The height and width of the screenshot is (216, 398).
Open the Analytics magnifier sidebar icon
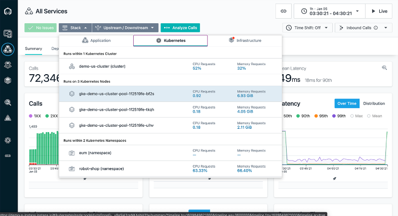coord(8,102)
